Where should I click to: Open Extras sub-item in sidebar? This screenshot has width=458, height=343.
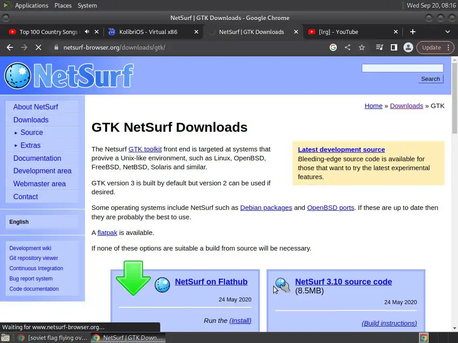tap(30, 145)
